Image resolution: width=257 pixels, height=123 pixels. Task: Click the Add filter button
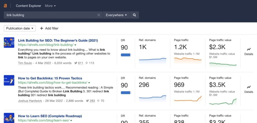pyautogui.click(x=49, y=28)
